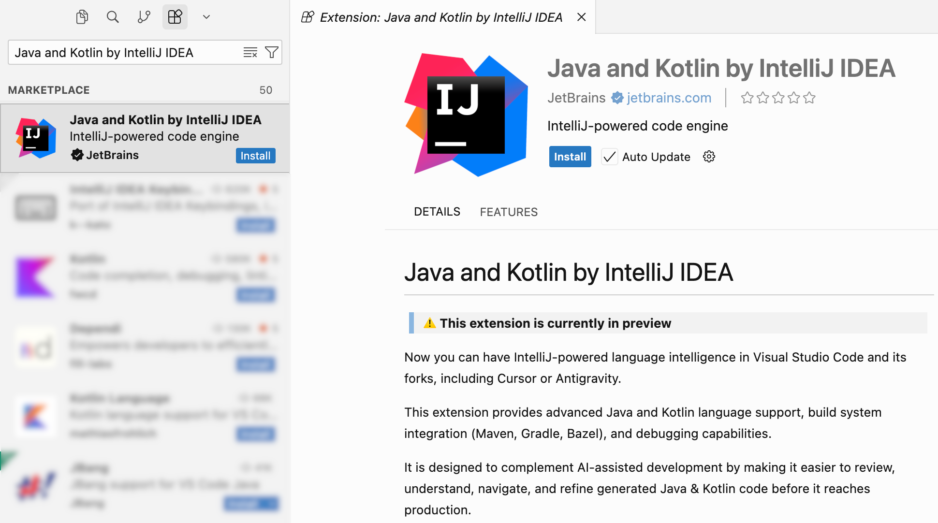This screenshot has width=938, height=523.
Task: Click Kotlin extension logo in list
Action: [35, 277]
